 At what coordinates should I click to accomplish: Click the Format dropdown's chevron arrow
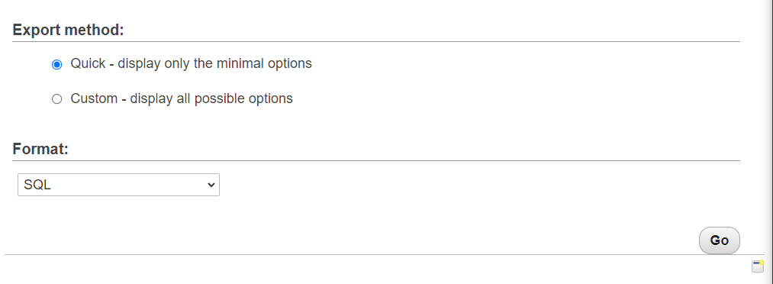(211, 185)
